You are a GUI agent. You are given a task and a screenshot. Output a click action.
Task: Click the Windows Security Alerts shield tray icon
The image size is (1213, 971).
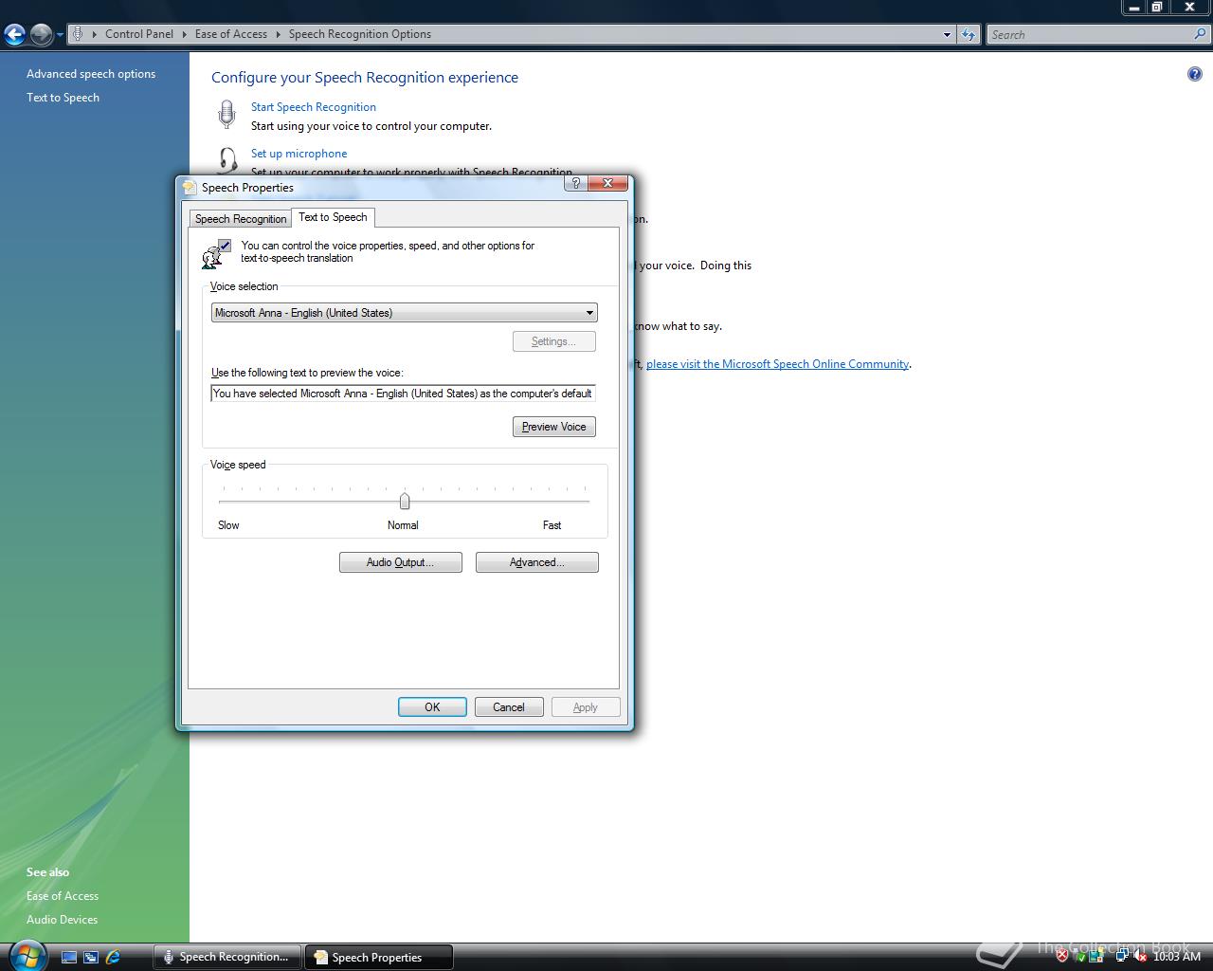(1062, 956)
